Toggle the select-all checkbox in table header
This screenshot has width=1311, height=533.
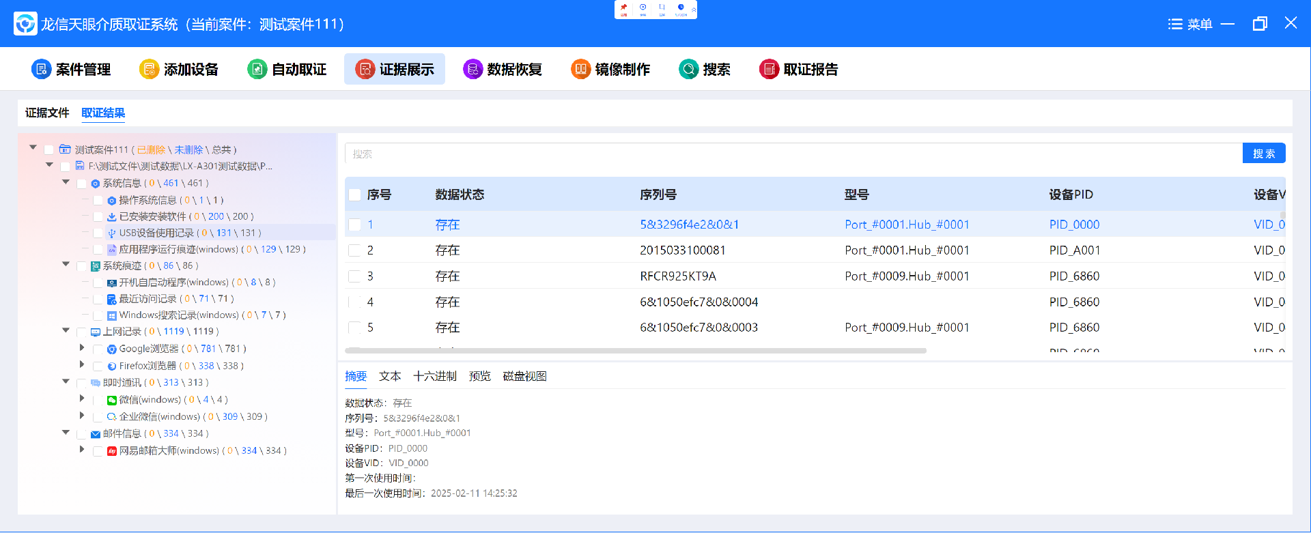(x=354, y=195)
